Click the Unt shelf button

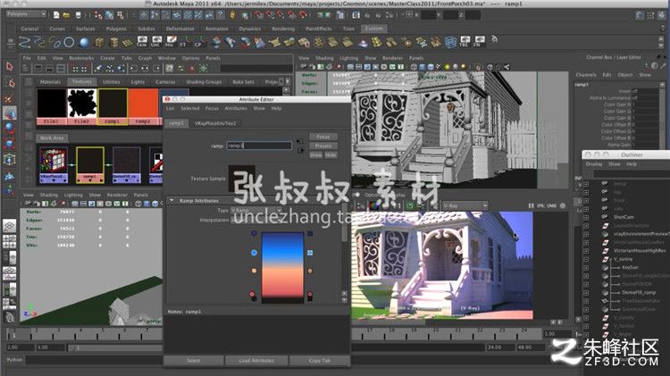tap(156, 42)
